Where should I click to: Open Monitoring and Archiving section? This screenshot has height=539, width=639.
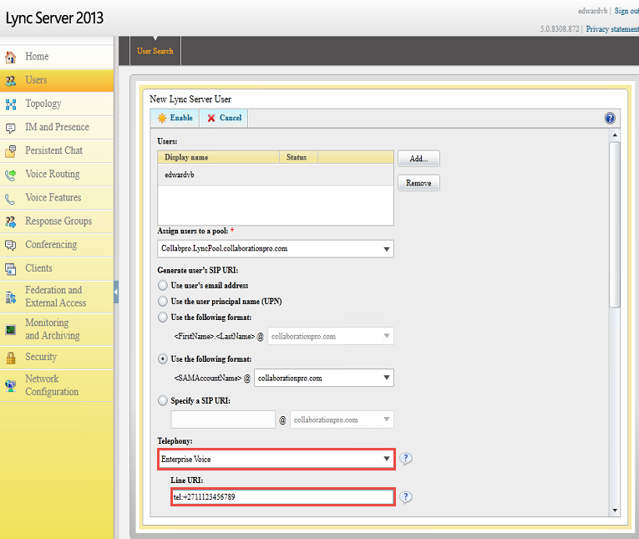coord(57,329)
